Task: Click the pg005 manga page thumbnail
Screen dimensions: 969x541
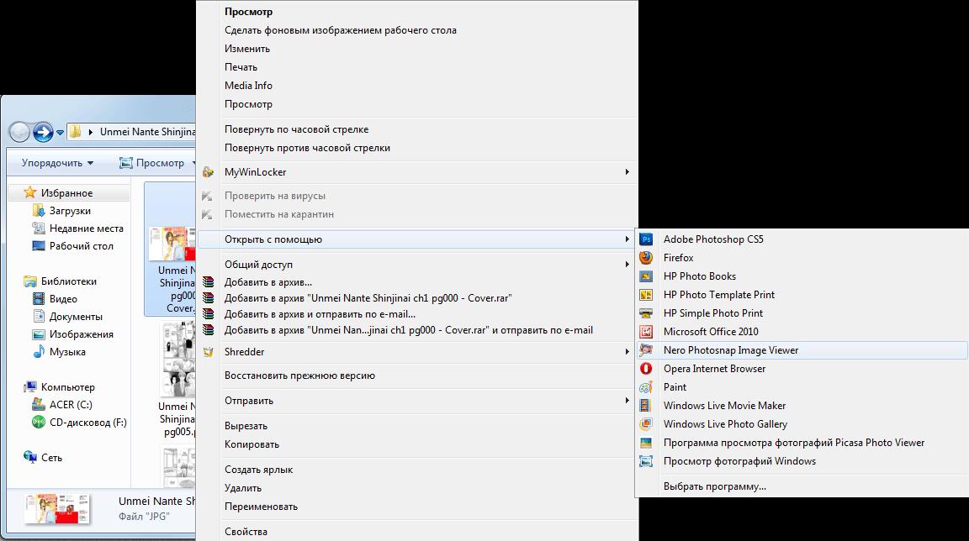Action: (x=178, y=360)
